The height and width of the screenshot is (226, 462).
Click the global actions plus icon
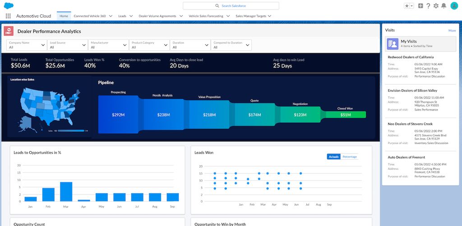click(x=420, y=6)
